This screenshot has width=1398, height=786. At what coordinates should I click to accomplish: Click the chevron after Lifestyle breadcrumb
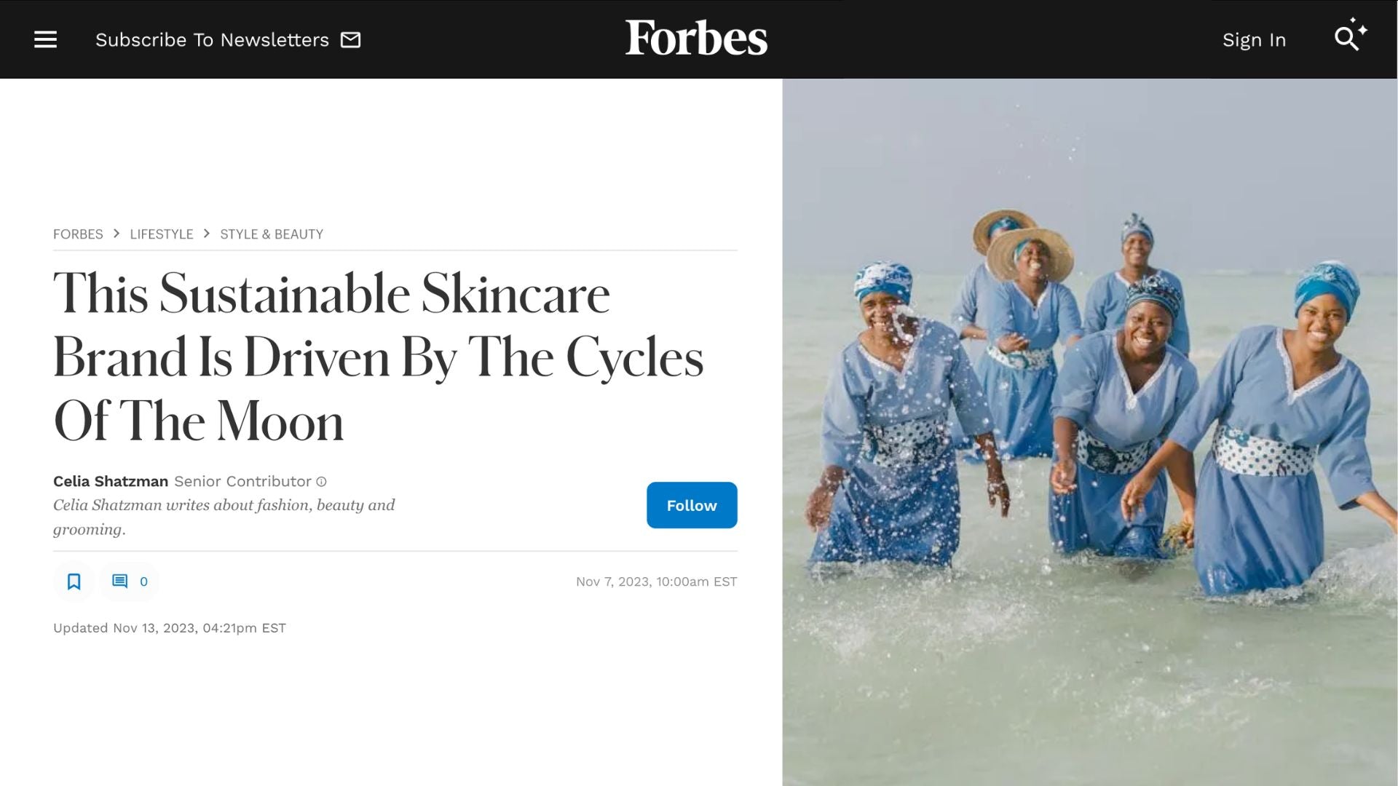pos(207,234)
